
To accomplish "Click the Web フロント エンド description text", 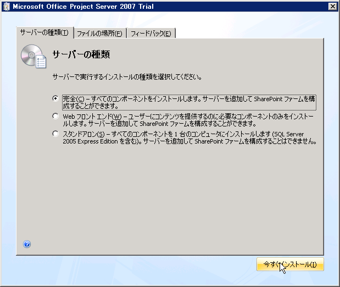I will point(189,119).
